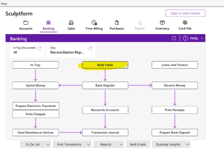Viewport: 224px width, 168px height.
Task: Click the Help text in purple bar
Action: pyautogui.click(x=194, y=38)
